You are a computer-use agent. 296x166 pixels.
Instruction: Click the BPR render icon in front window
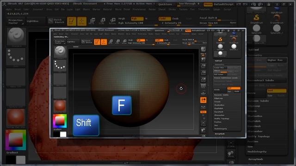(x=203, y=49)
